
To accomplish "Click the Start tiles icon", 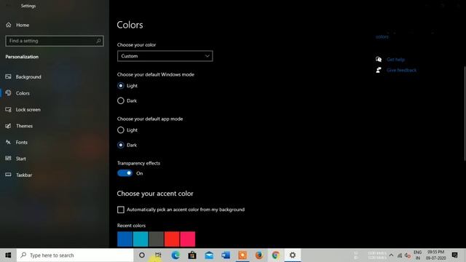I will (x=8, y=159).
